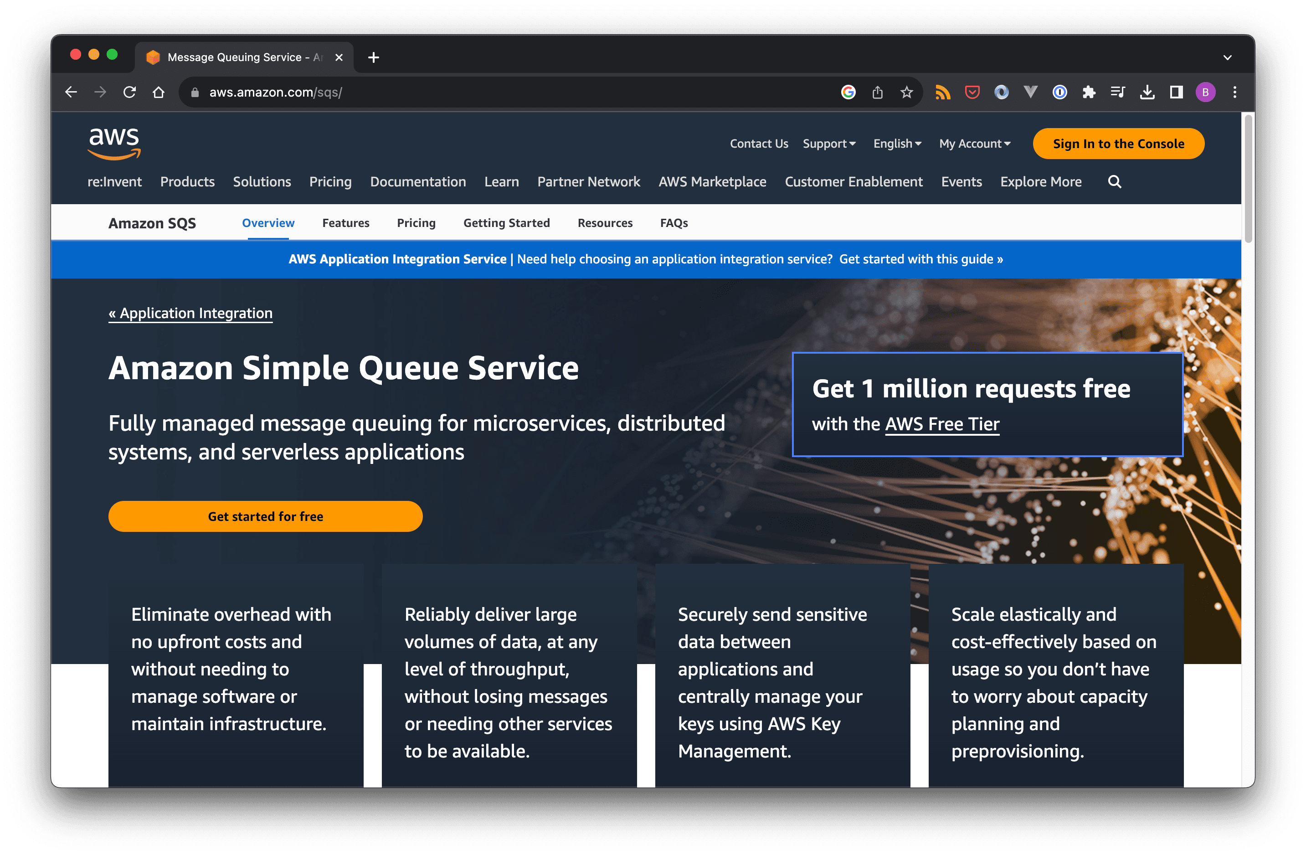
Task: Open the Getting Started tab
Action: point(506,223)
